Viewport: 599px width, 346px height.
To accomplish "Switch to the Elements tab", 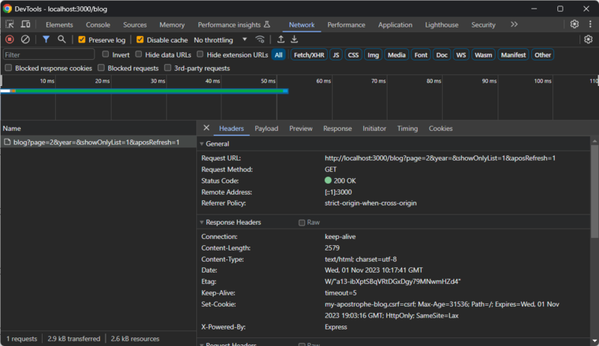I will click(x=59, y=24).
